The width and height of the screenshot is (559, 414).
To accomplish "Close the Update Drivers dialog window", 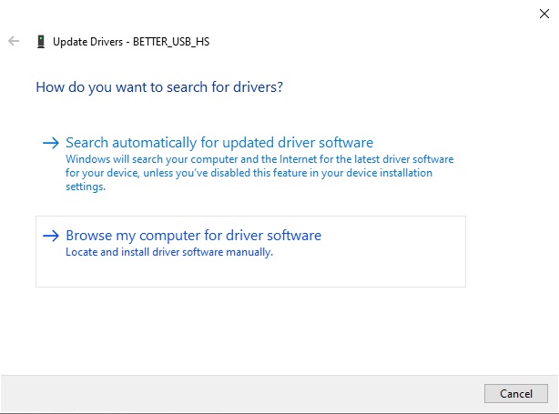I will pyautogui.click(x=544, y=14).
